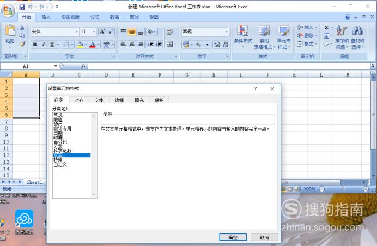
Task: Select the Percentage category in list
Action: point(60,142)
